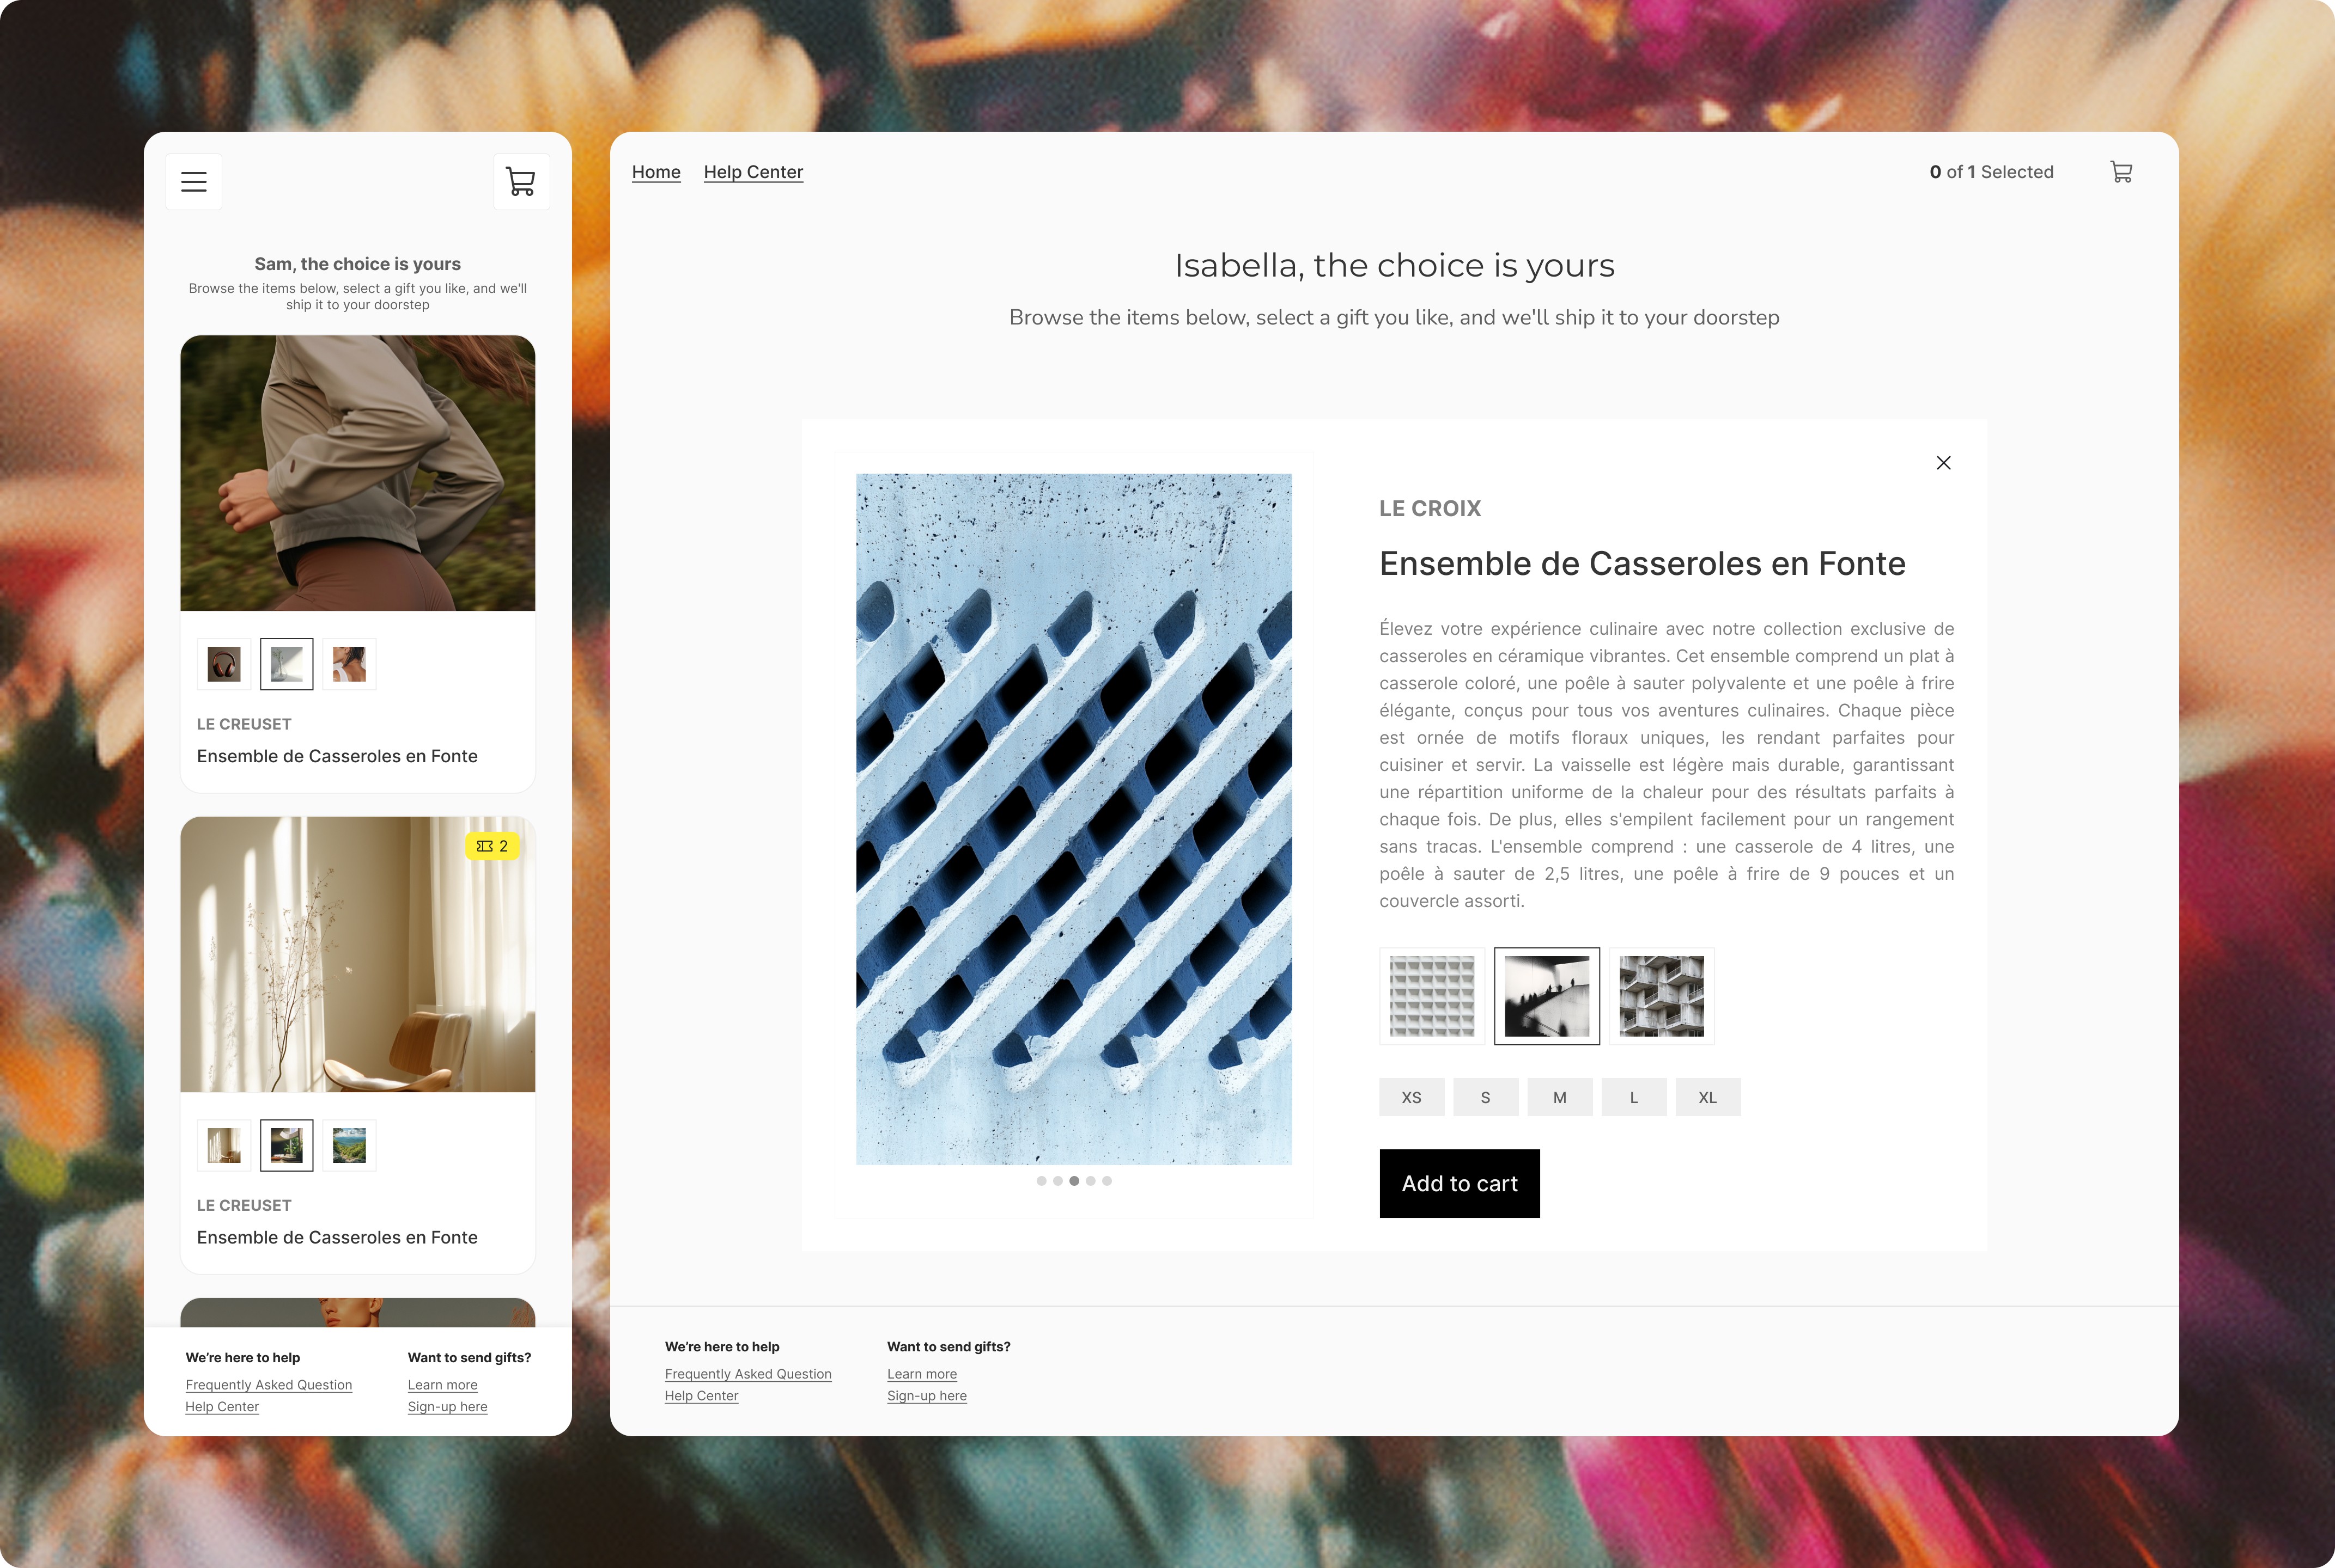Open the chair room product image
Screen dimensions: 2335x1568
(x=358, y=955)
